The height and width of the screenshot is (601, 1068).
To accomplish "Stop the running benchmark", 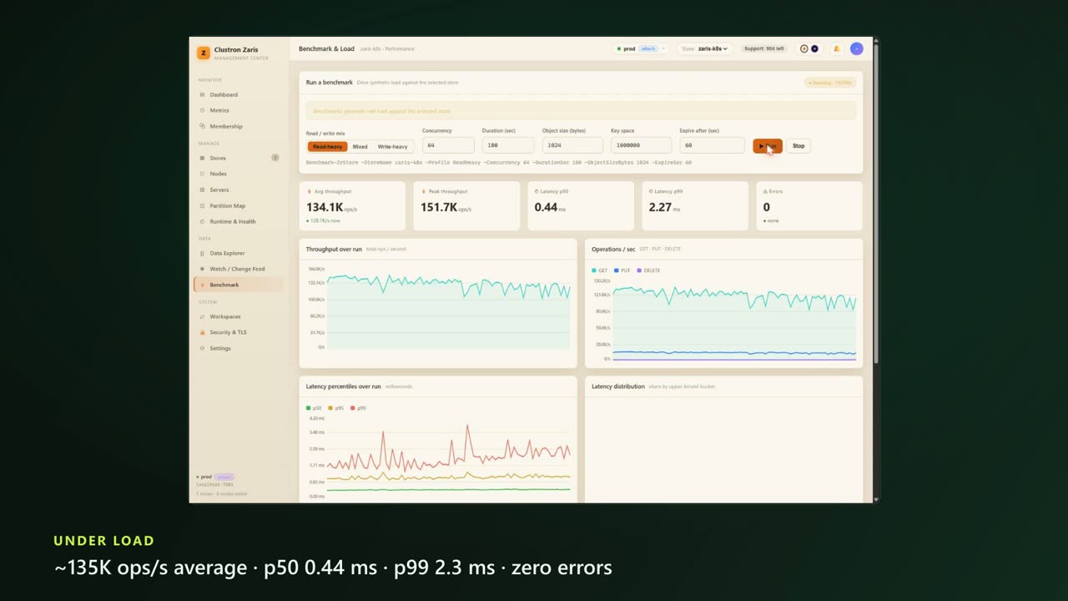I will pyautogui.click(x=798, y=146).
